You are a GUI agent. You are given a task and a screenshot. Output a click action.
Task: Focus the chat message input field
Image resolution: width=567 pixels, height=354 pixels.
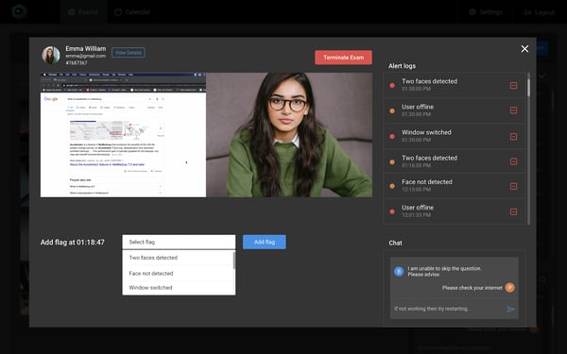pos(448,309)
